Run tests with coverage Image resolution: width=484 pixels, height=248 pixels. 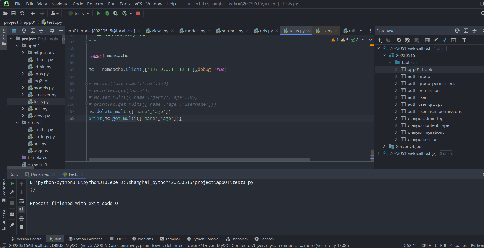[115, 13]
